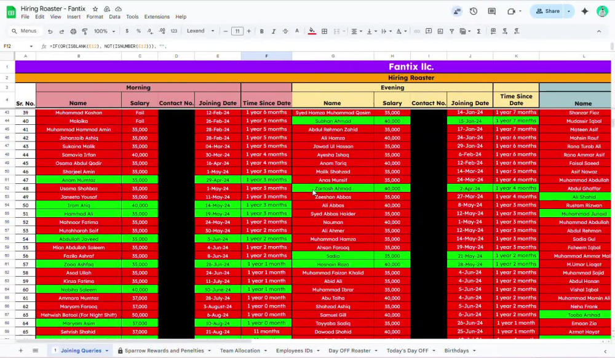Decrease font size with minus button

[x=226, y=31]
